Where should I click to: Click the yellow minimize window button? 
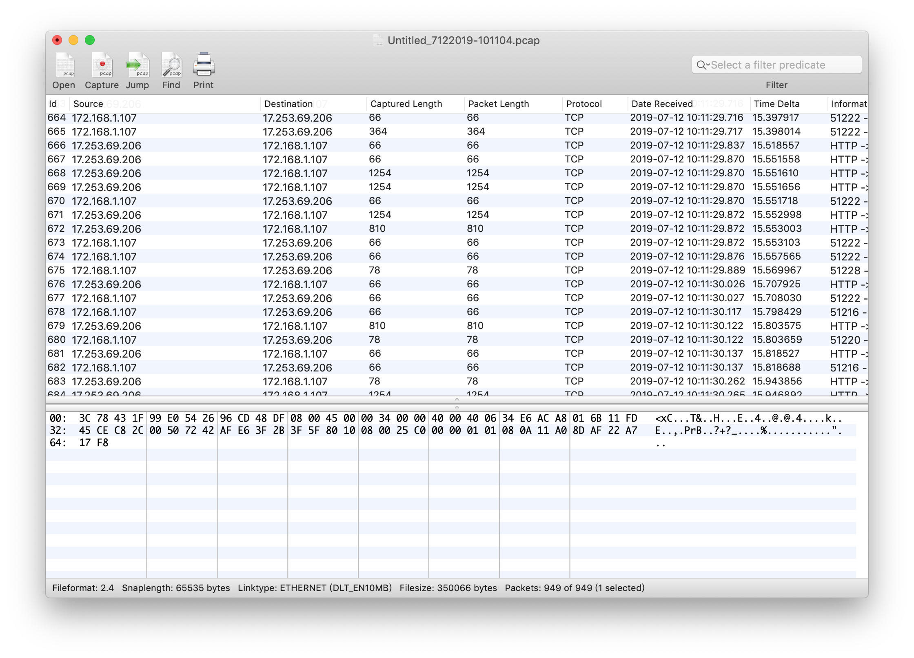click(73, 40)
